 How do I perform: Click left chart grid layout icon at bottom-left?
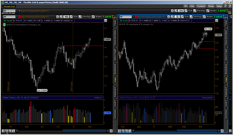click(3, 131)
